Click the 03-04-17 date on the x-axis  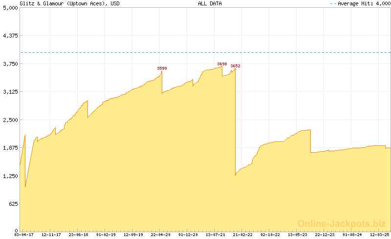tap(24, 235)
